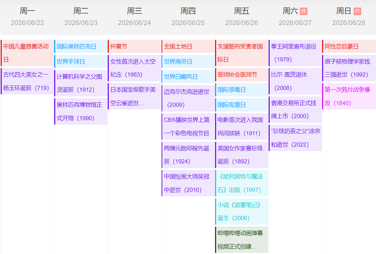The height and width of the screenshot is (254, 376).
Task: Open the 国际奥林匹克日 event
Action: click(x=81, y=46)
